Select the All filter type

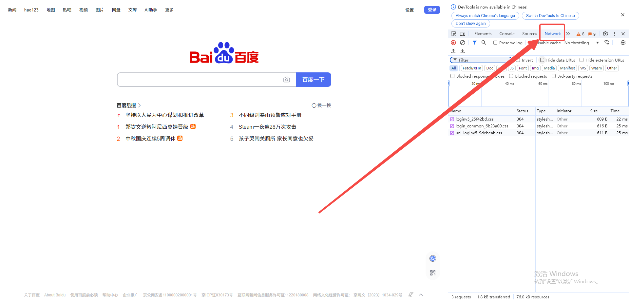coord(453,68)
